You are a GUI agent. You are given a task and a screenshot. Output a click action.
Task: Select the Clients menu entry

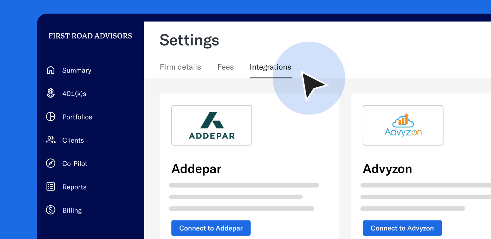73,140
